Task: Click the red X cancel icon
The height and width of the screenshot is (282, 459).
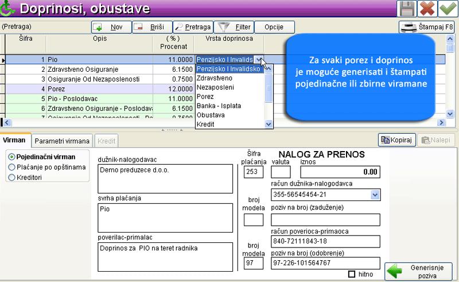Action: pos(427,9)
